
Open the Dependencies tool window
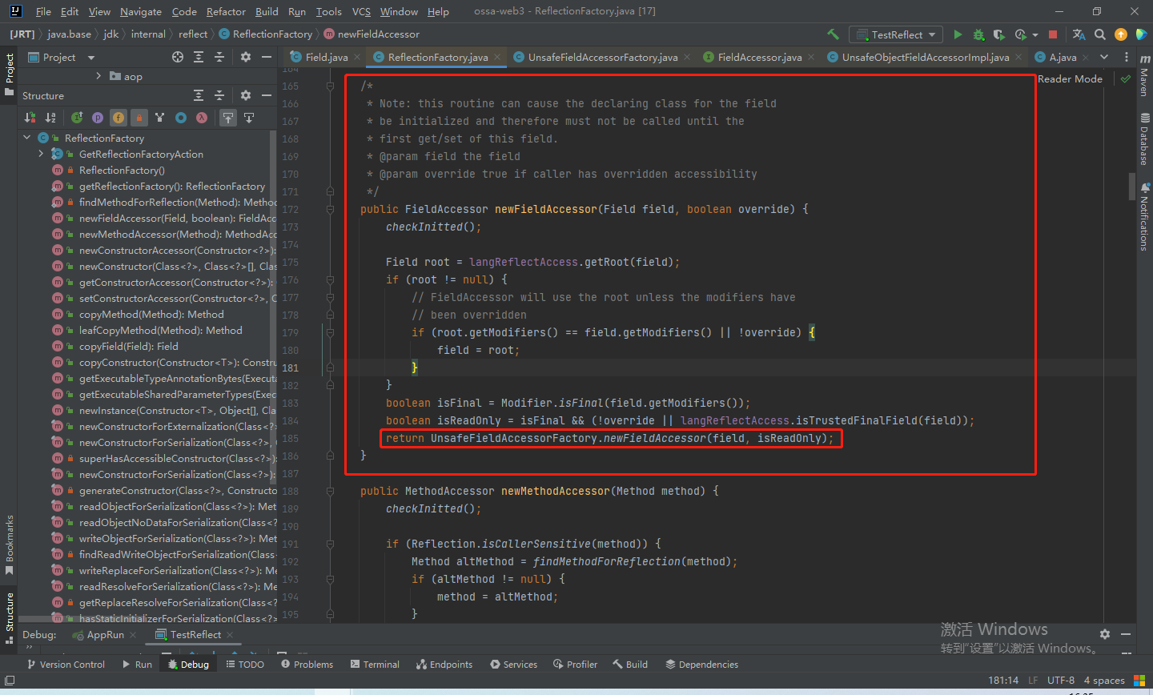(x=702, y=665)
